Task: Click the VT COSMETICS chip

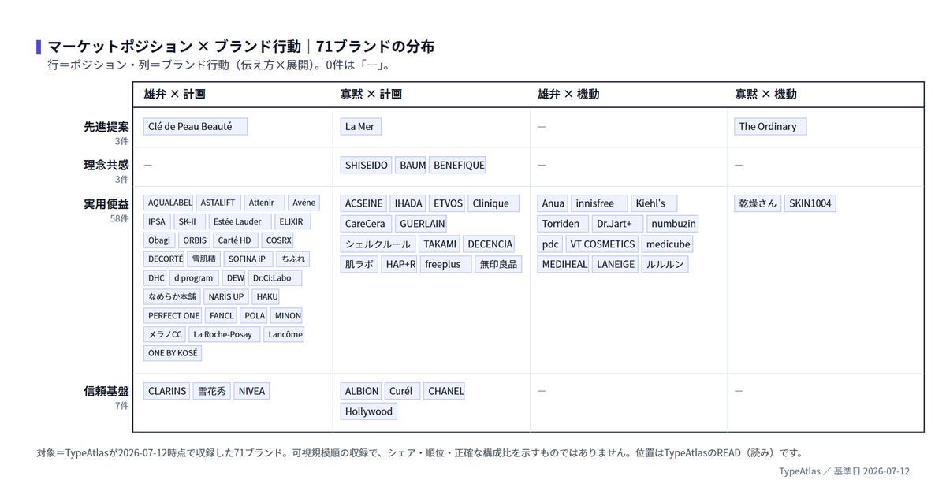Action: tap(601, 244)
